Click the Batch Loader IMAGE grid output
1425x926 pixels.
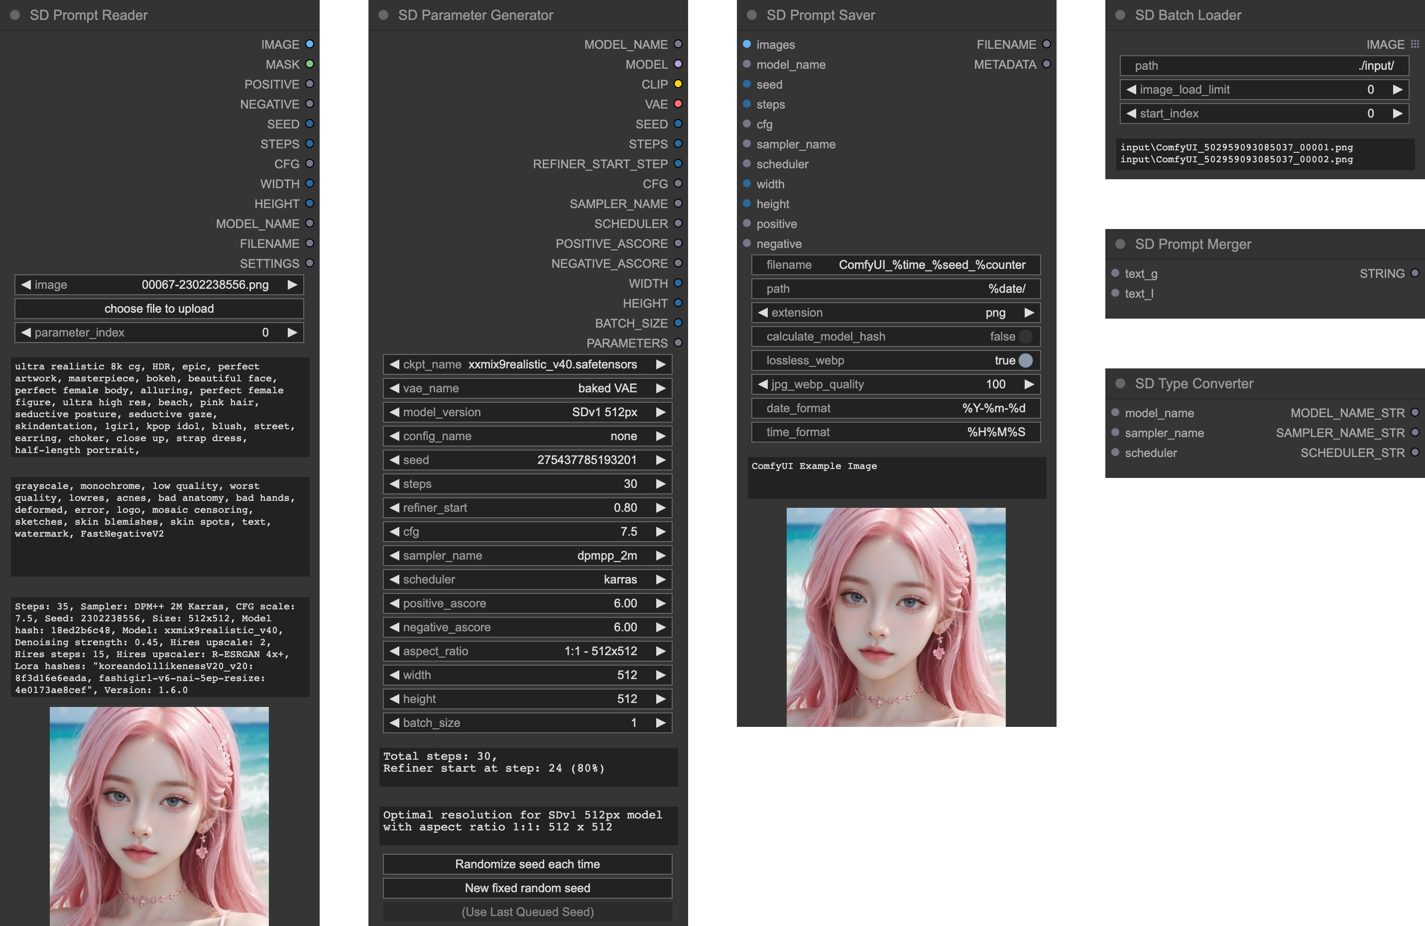pos(1414,44)
